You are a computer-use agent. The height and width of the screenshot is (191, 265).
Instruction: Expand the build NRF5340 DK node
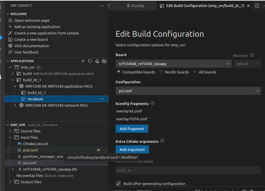click(13, 73)
